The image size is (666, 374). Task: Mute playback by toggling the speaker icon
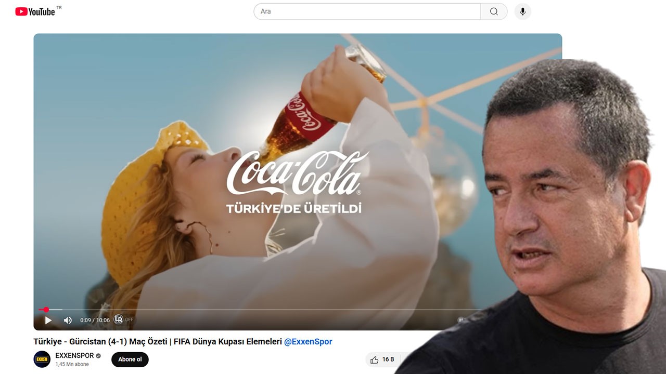(67, 320)
